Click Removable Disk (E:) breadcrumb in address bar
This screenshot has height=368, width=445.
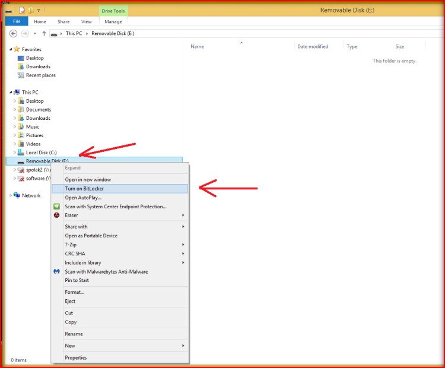click(x=113, y=33)
